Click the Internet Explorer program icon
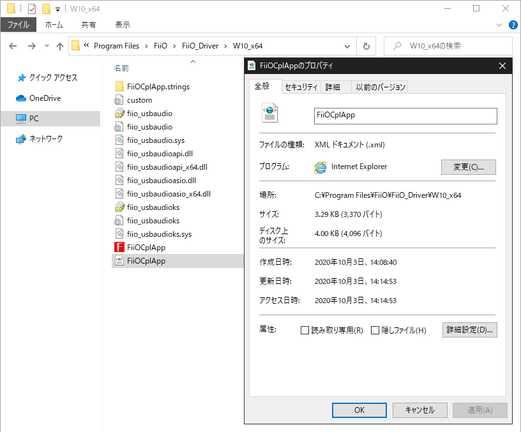The image size is (521, 432). coord(321,167)
